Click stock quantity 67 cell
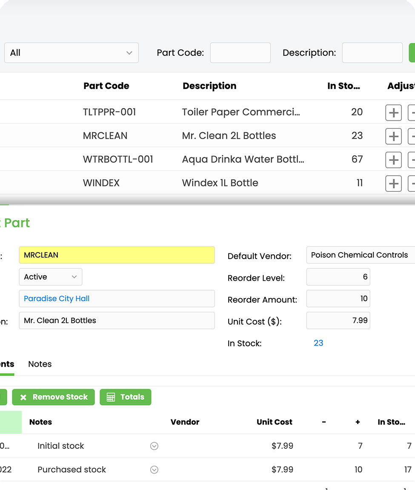Screen dimensions: 415x490 click(x=357, y=160)
